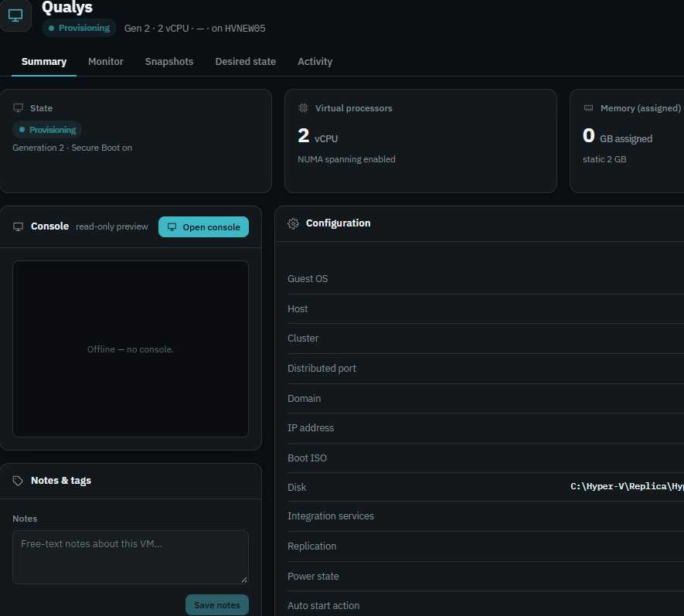Click the Provisioning badge in the header
684x616 pixels.
click(x=80, y=28)
